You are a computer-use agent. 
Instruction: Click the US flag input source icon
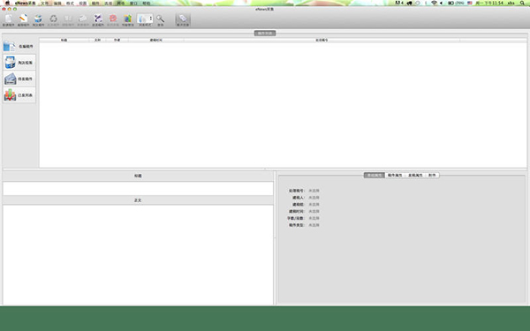point(470,3)
